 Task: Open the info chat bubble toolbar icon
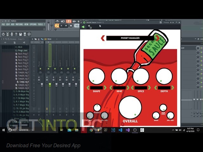click(x=29, y=34)
